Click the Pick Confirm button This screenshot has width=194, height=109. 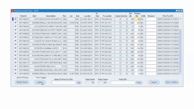pyautogui.click(x=172, y=82)
